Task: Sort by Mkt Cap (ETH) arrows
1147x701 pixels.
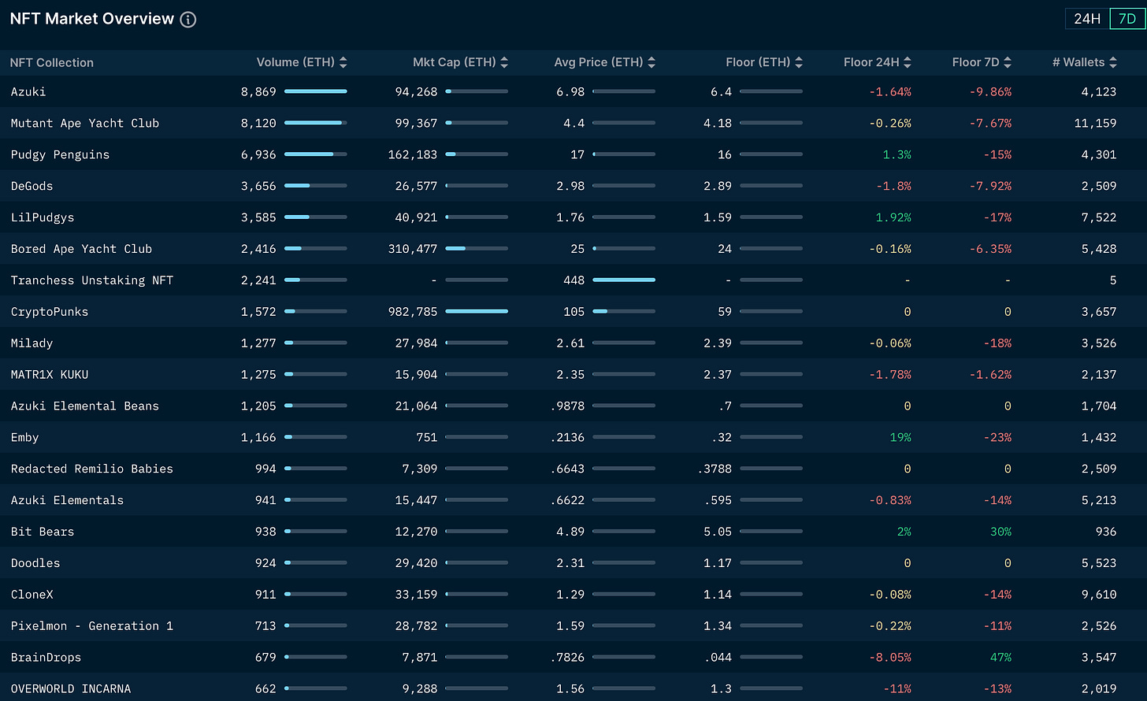Action: 504,62
